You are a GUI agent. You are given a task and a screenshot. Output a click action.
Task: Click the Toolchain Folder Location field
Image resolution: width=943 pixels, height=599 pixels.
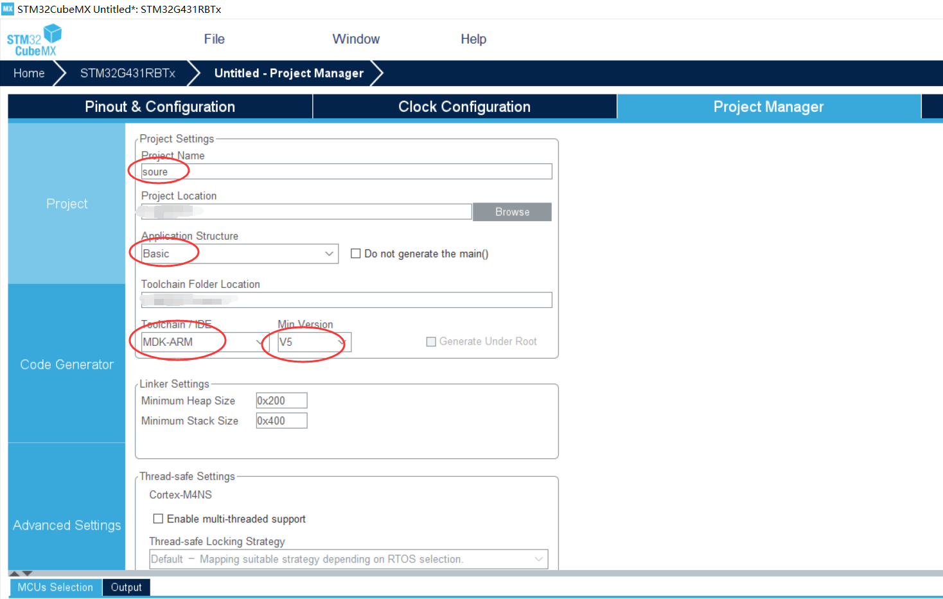(x=346, y=300)
